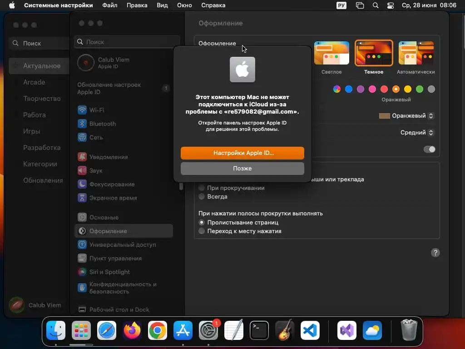
Task: Launch Firefox from the Dock
Action: tap(132, 330)
